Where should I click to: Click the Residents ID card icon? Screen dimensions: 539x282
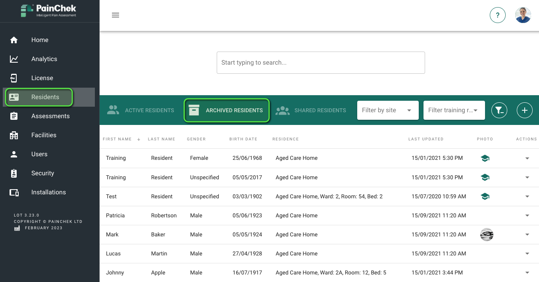point(14,97)
